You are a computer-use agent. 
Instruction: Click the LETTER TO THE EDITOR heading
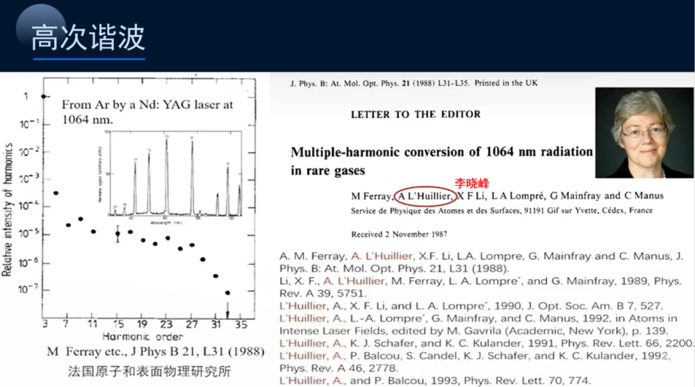pyautogui.click(x=416, y=114)
